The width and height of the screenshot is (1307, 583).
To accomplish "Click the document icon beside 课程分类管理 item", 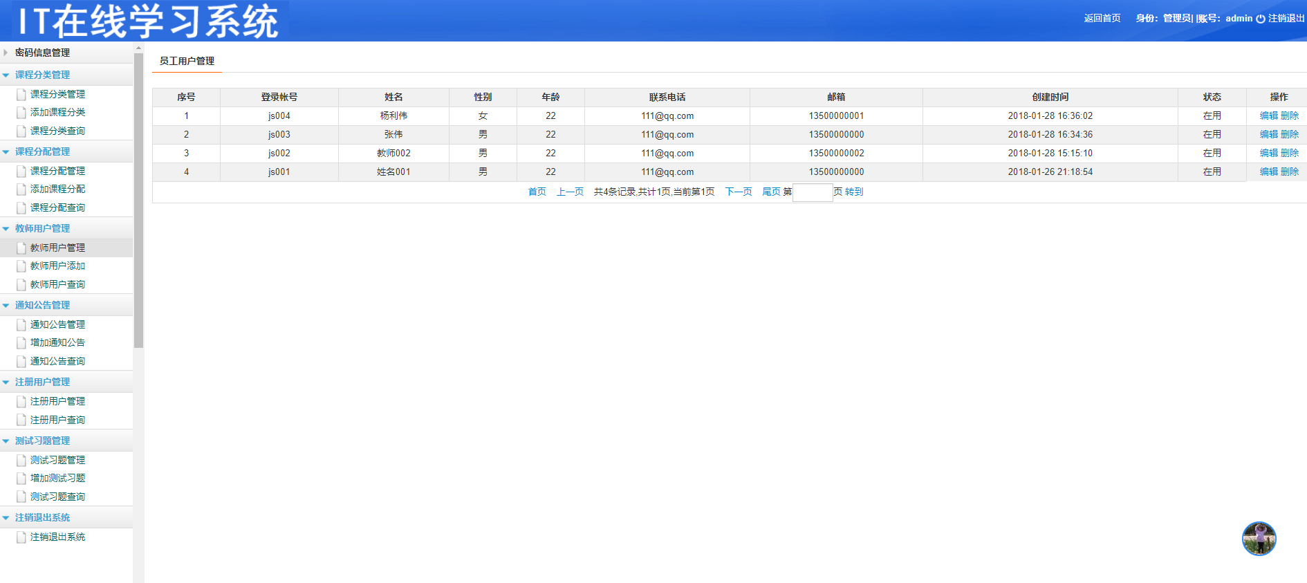I will [x=21, y=94].
